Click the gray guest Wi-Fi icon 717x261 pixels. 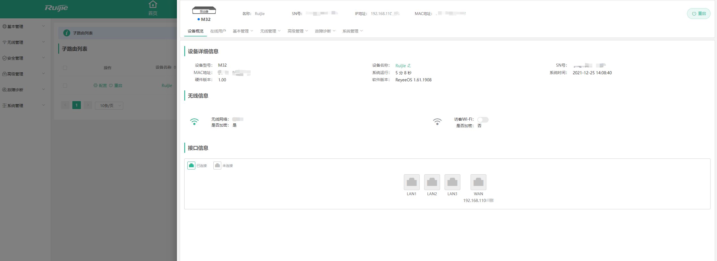pos(437,122)
